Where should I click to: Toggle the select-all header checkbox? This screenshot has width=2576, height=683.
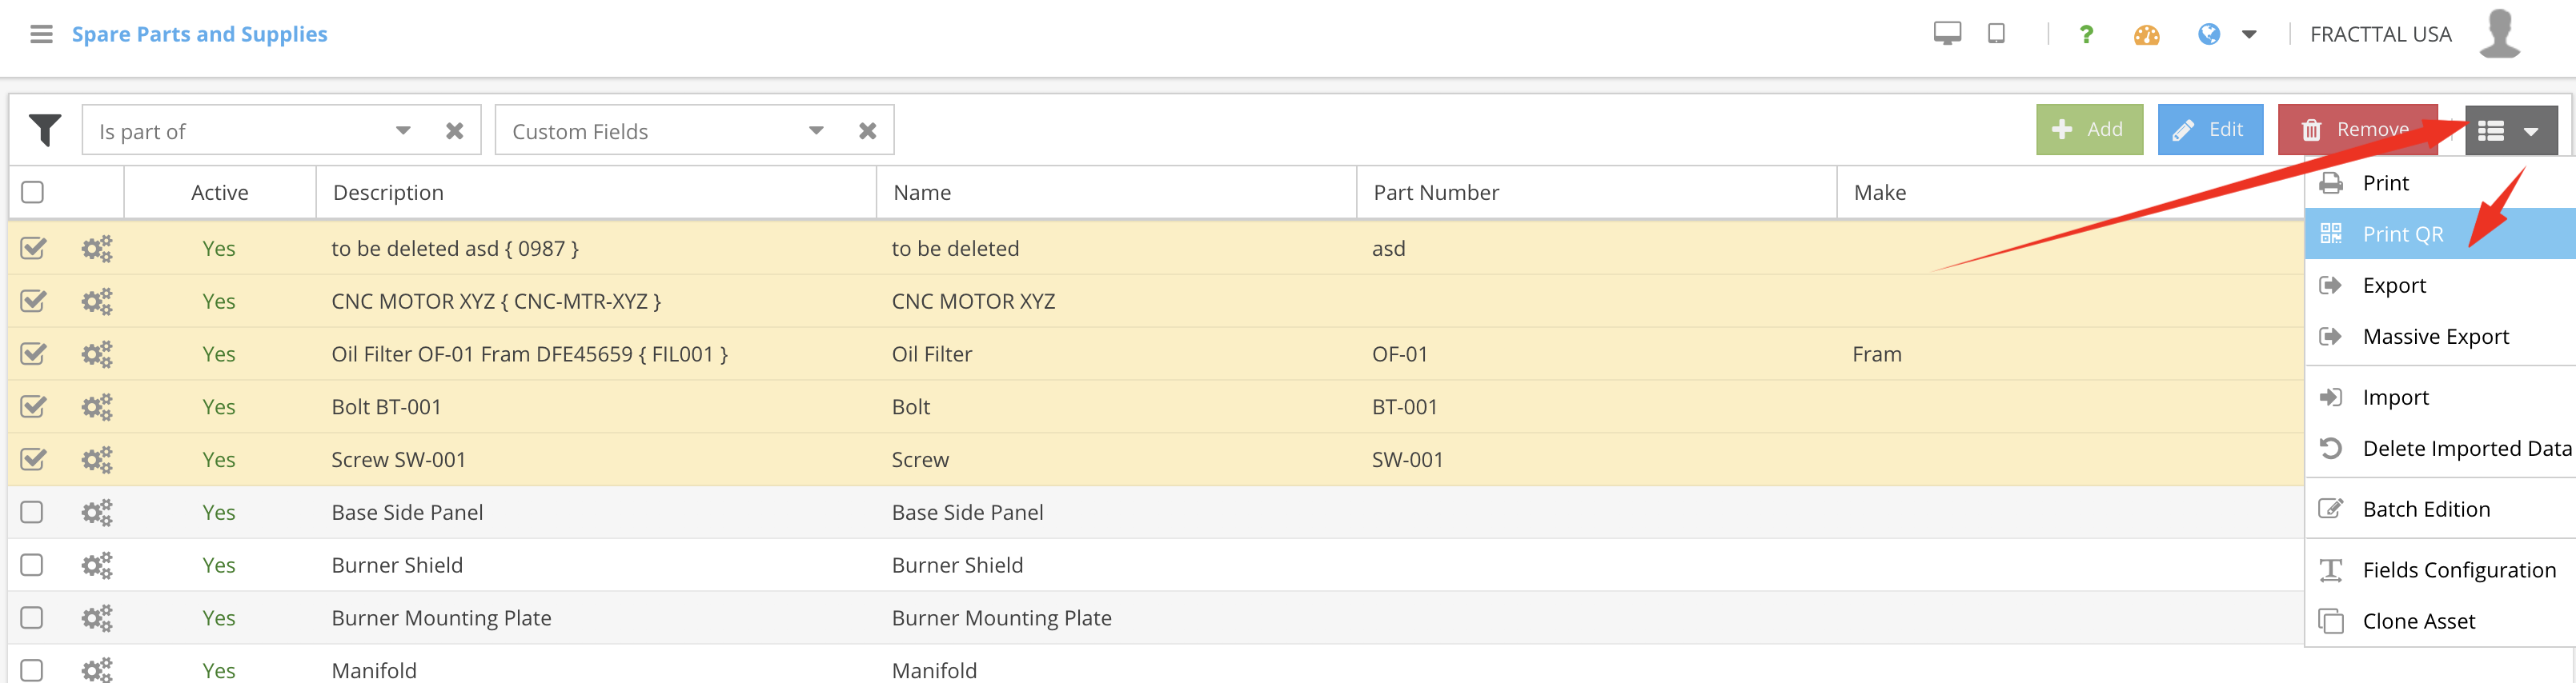[x=33, y=192]
